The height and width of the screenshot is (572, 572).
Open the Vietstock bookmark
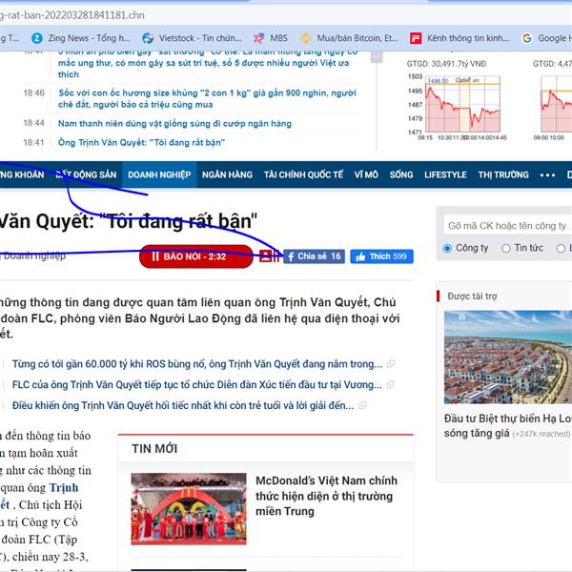coord(192,38)
